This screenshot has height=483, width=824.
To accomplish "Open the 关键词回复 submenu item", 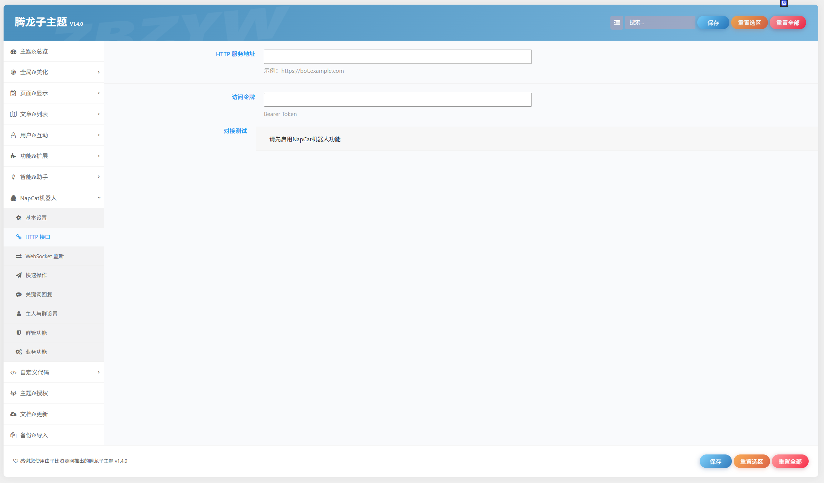I will point(54,295).
